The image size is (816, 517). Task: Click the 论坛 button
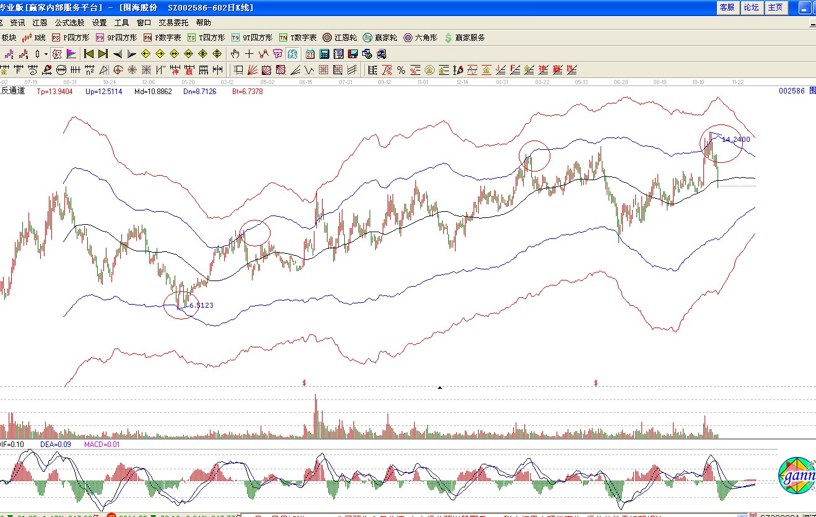pos(751,7)
